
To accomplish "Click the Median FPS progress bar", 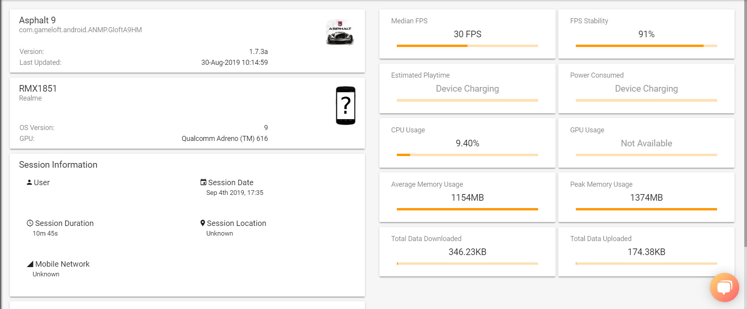I will [x=467, y=46].
